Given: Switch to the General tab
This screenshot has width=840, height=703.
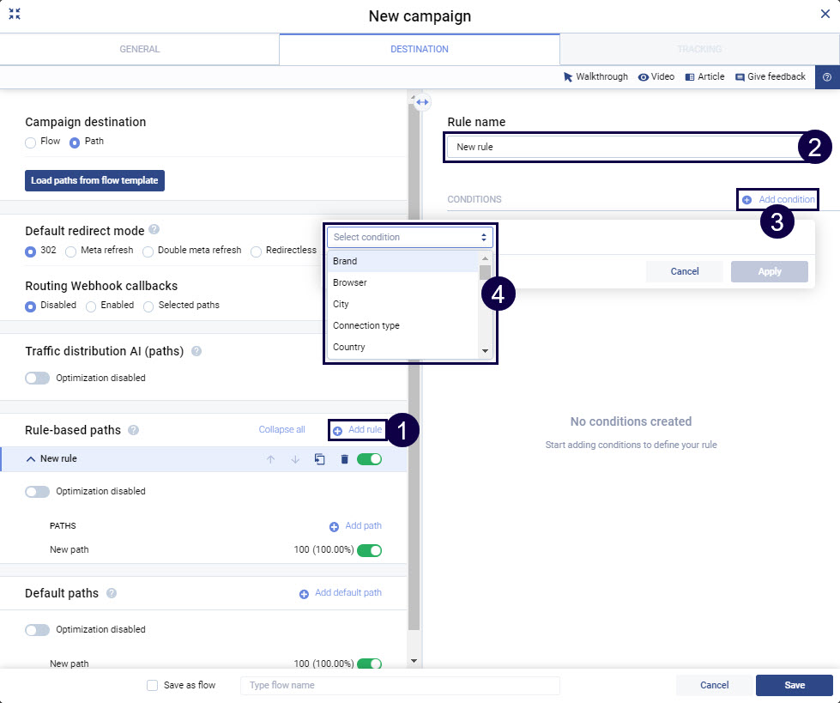Looking at the screenshot, I should click(x=139, y=49).
